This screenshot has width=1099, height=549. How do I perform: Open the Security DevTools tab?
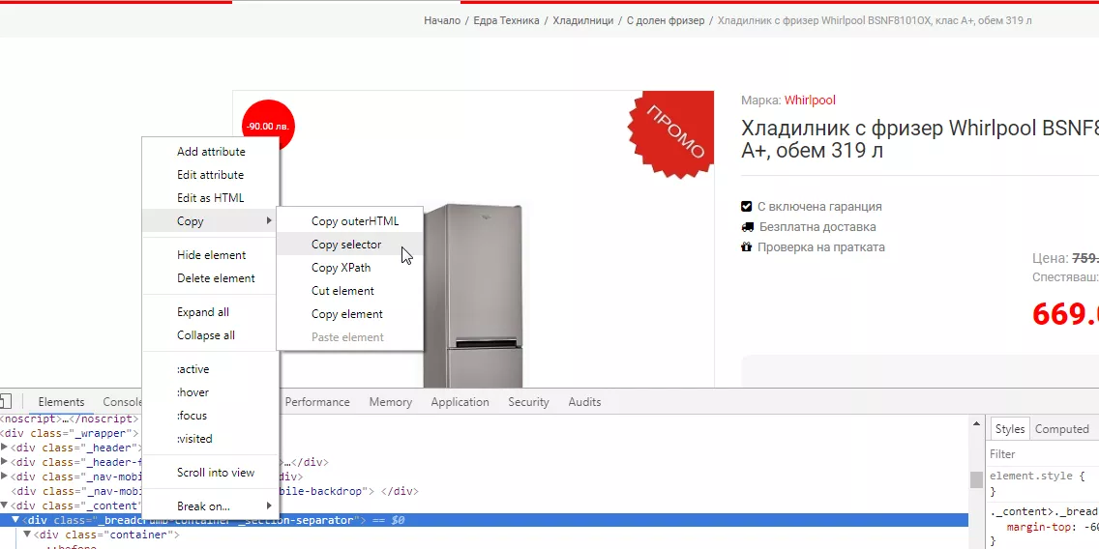[528, 401]
